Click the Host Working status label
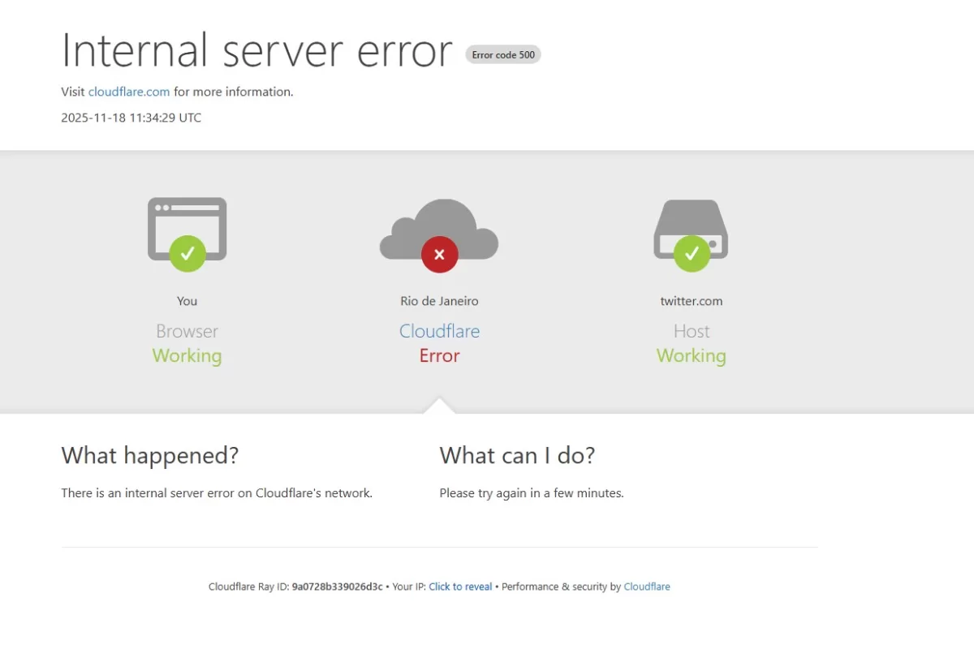 click(691, 343)
